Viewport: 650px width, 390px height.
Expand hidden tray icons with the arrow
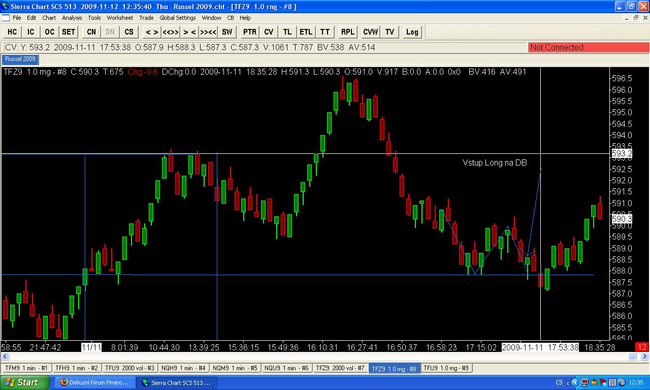point(575,382)
